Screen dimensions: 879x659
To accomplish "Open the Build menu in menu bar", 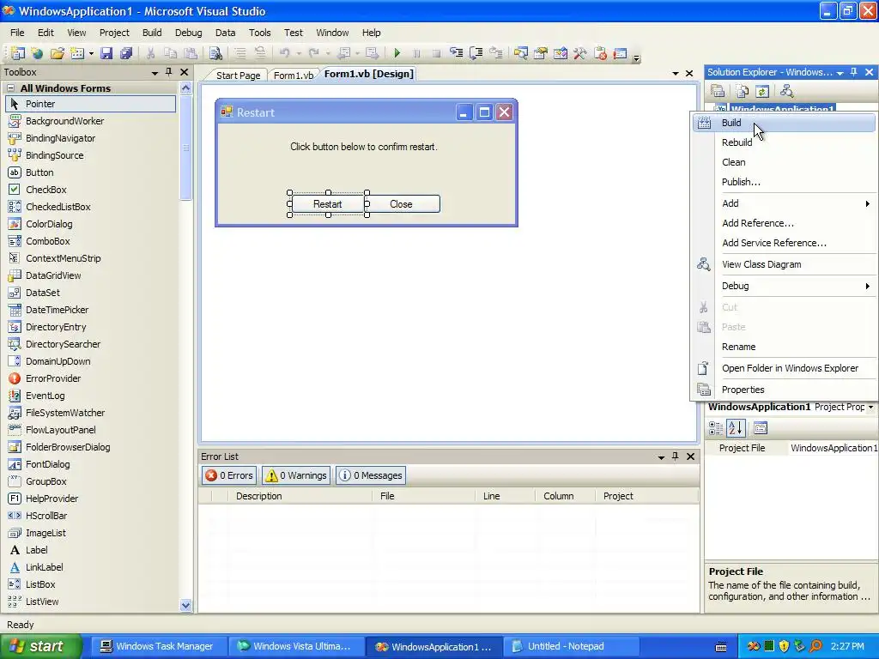I will (x=152, y=33).
